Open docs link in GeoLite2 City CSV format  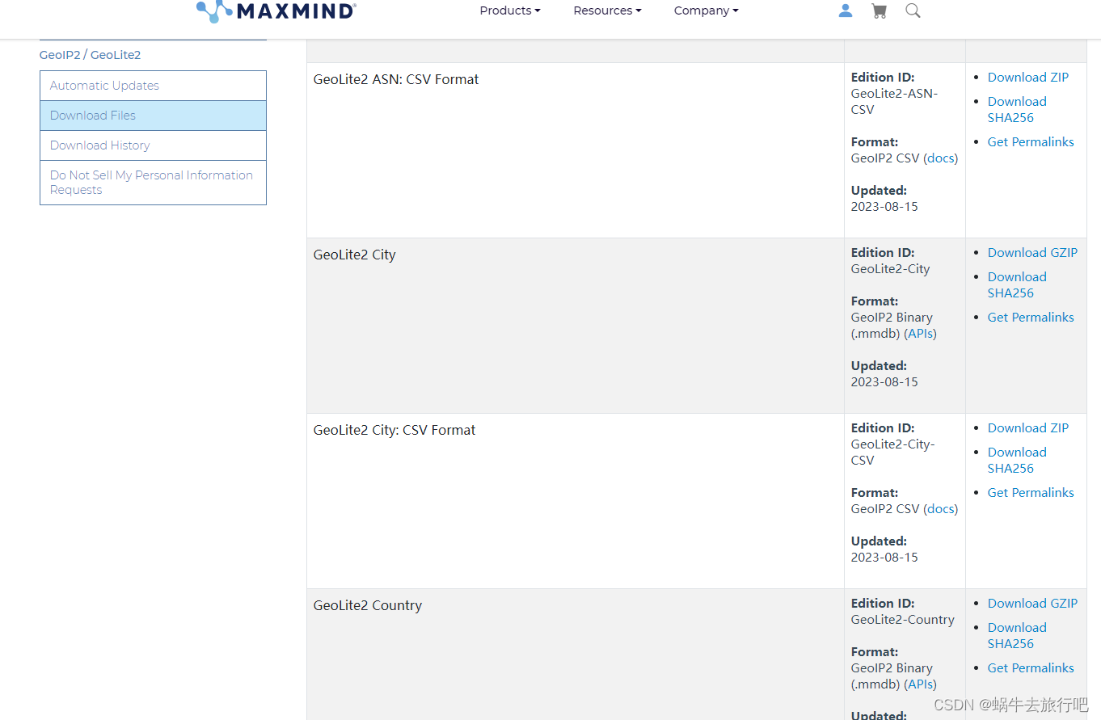click(x=940, y=509)
